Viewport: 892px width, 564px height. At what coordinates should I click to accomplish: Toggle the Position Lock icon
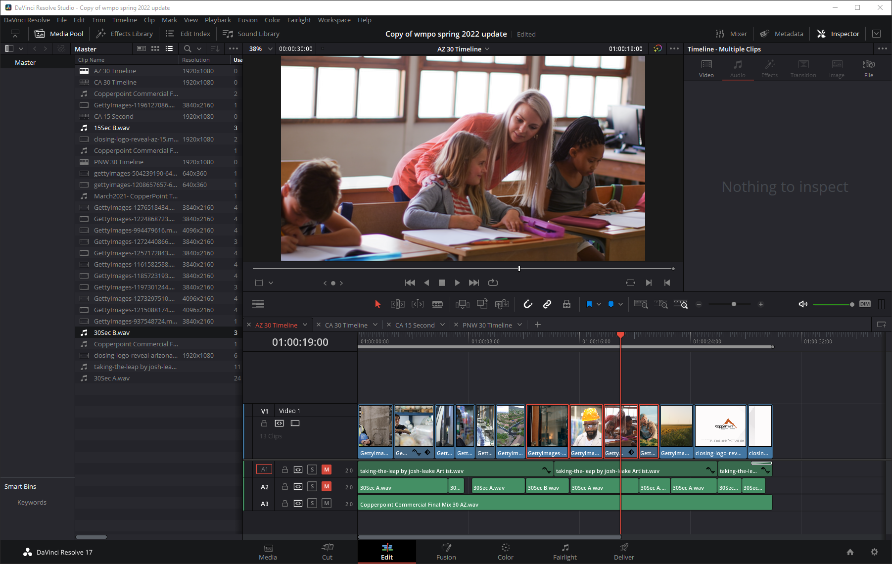coord(566,304)
